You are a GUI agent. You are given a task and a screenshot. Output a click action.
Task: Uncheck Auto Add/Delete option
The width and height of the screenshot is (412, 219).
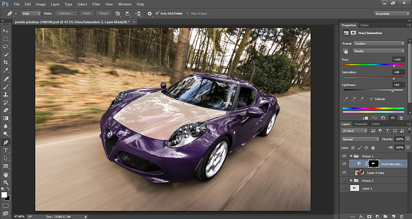click(157, 13)
